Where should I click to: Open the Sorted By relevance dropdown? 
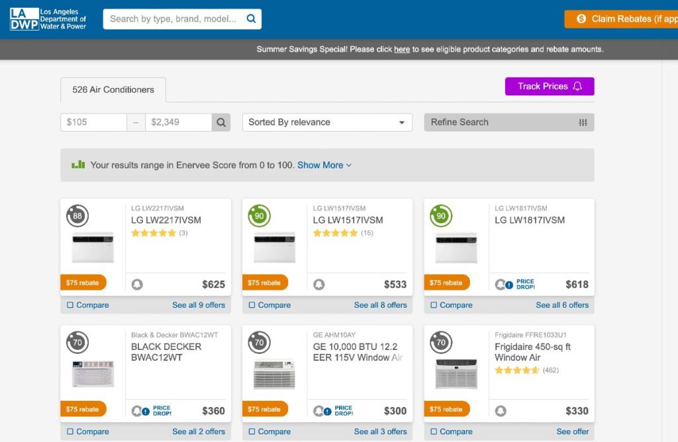pos(327,122)
